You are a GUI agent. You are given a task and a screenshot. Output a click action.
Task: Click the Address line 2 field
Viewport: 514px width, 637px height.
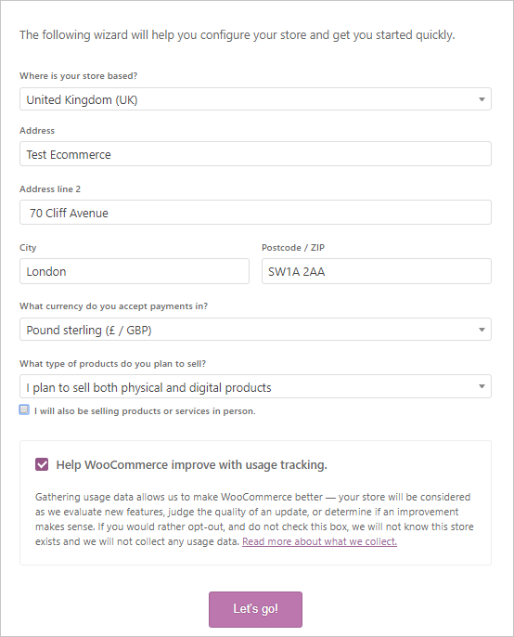[x=255, y=213]
